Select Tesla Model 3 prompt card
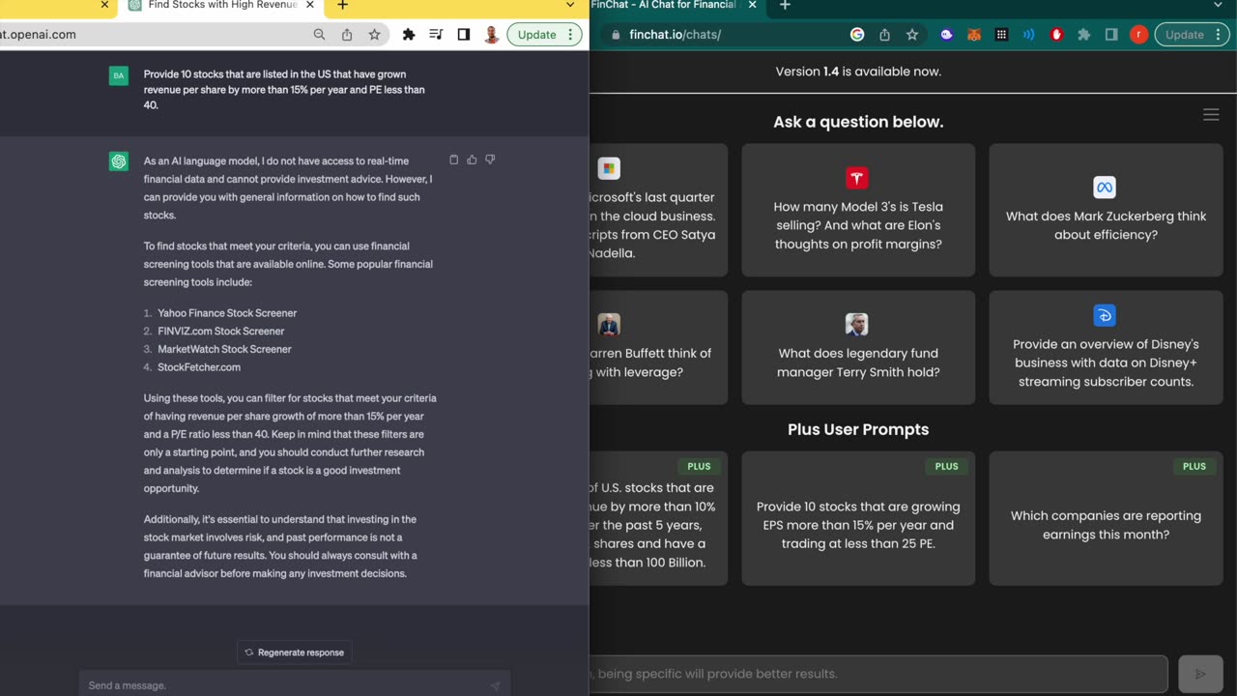The width and height of the screenshot is (1237, 696). tap(858, 210)
